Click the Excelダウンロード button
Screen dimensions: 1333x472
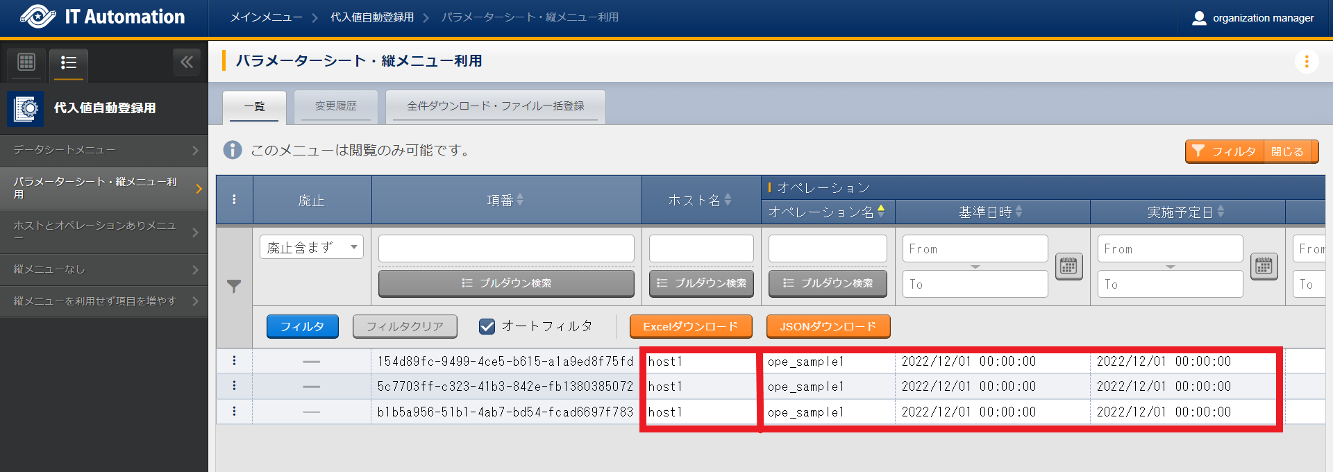tap(690, 326)
